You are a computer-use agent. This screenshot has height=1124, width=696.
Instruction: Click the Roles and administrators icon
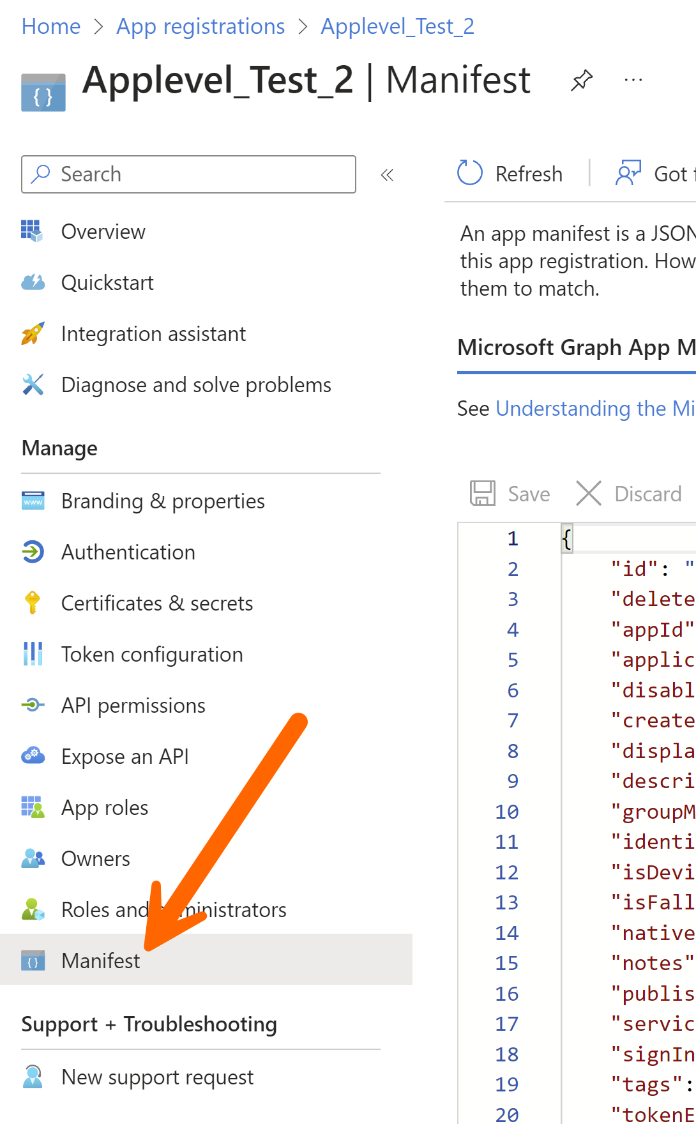point(33,909)
